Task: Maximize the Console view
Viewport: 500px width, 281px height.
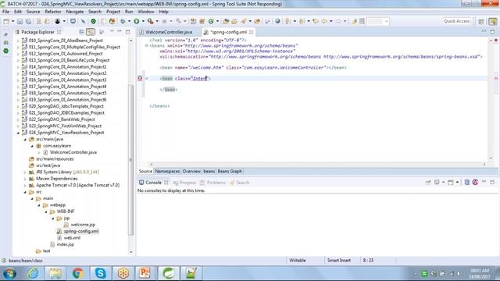Action: pyautogui.click(x=492, y=182)
